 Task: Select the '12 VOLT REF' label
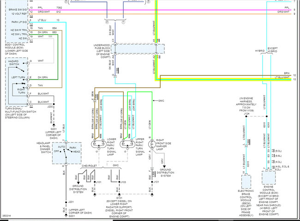click(19, 14)
